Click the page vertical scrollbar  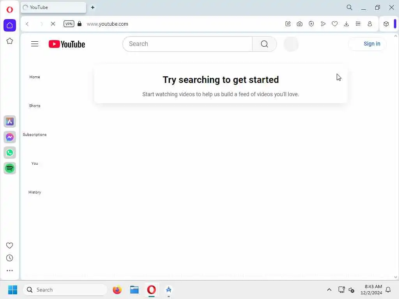pos(395,157)
